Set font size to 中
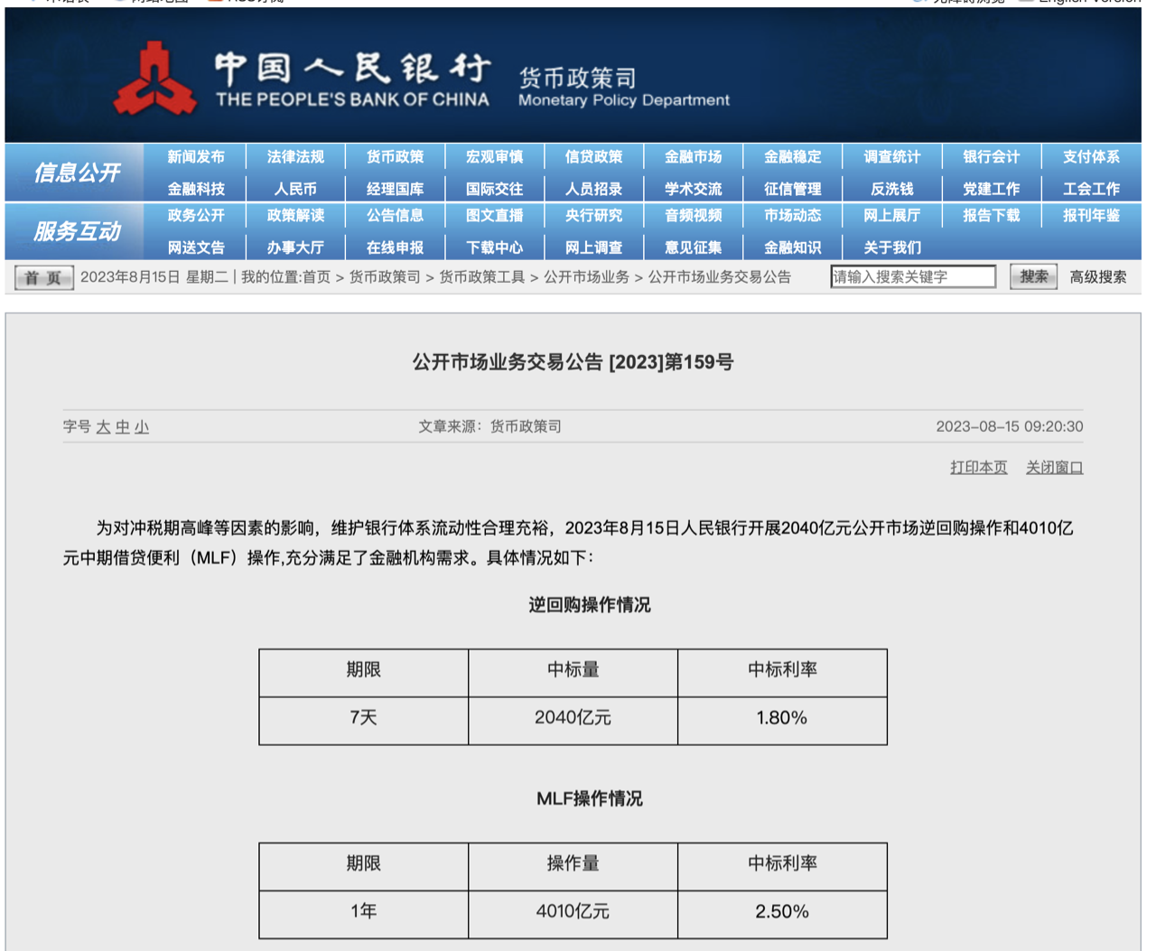This screenshot has height=951, width=1156. [123, 427]
